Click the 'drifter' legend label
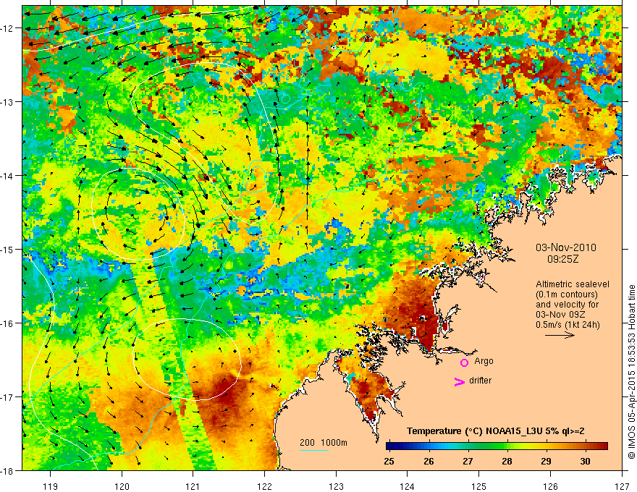The height and width of the screenshot is (492, 637). click(480, 381)
